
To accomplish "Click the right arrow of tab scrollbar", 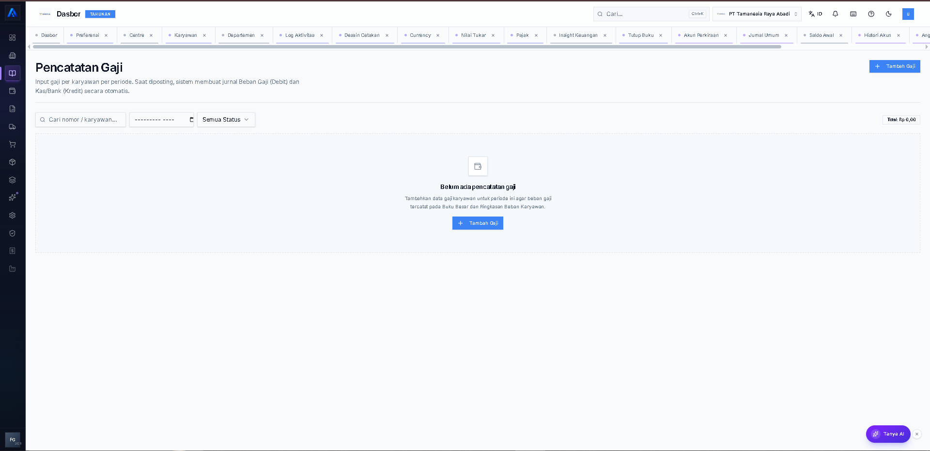I will point(927,47).
